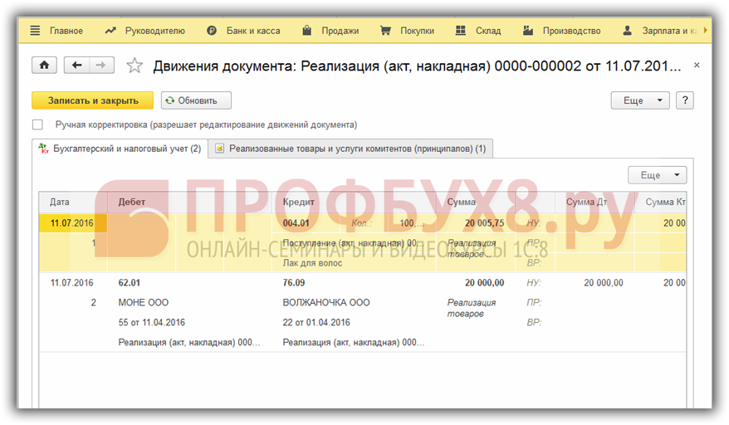Click the Home icon button
The height and width of the screenshot is (425, 729).
44,65
